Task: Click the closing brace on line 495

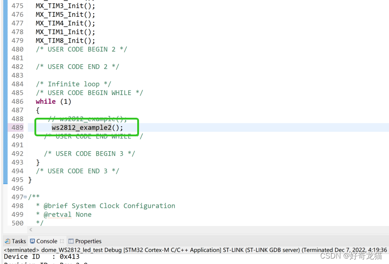Action: pos(30,180)
